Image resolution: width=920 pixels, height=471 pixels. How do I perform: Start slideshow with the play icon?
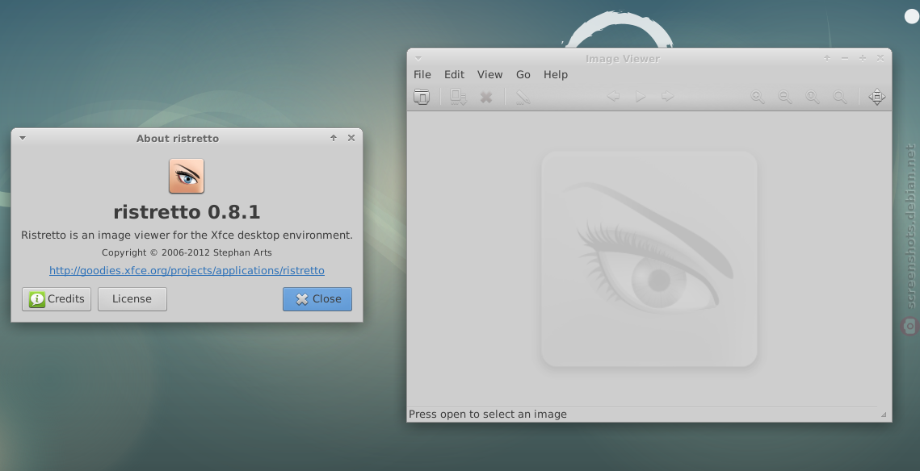tap(641, 96)
